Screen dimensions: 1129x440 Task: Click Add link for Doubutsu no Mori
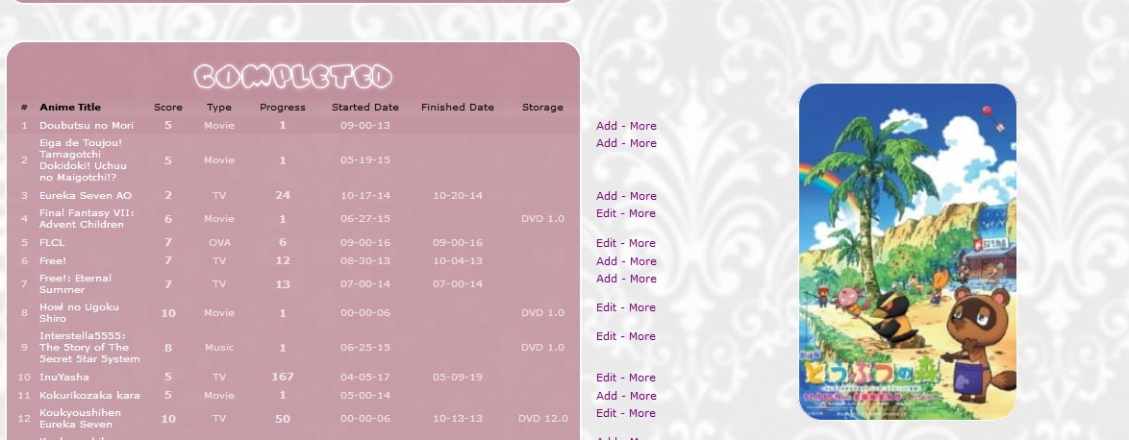point(606,126)
